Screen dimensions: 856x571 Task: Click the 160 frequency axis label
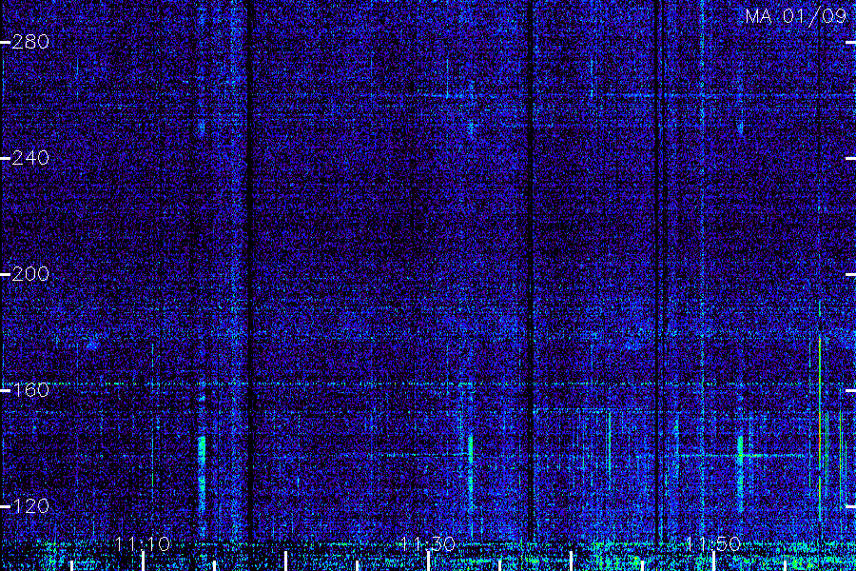30,390
